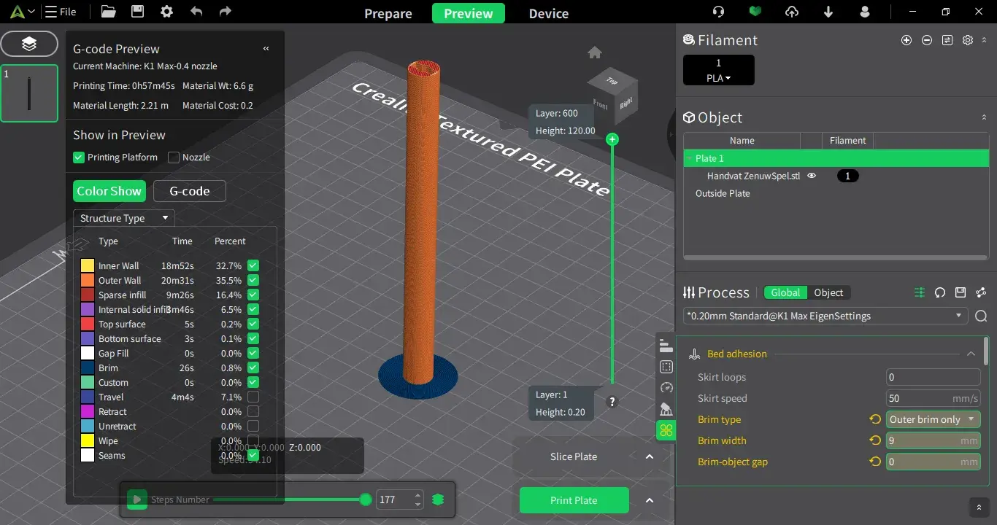Show Travel moves in preview

253,397
